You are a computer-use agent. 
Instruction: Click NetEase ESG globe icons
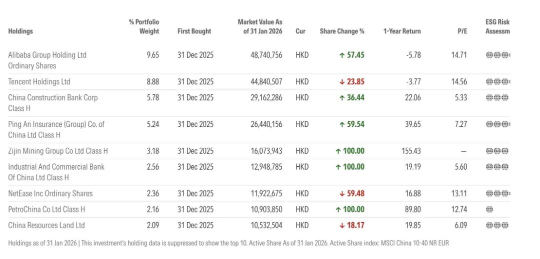click(497, 194)
